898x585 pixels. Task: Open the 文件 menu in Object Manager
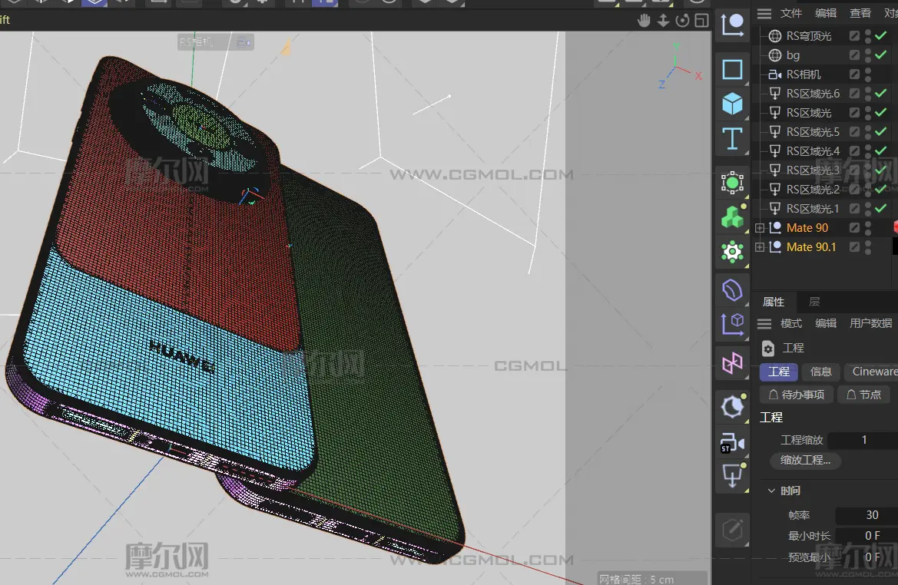pos(791,13)
